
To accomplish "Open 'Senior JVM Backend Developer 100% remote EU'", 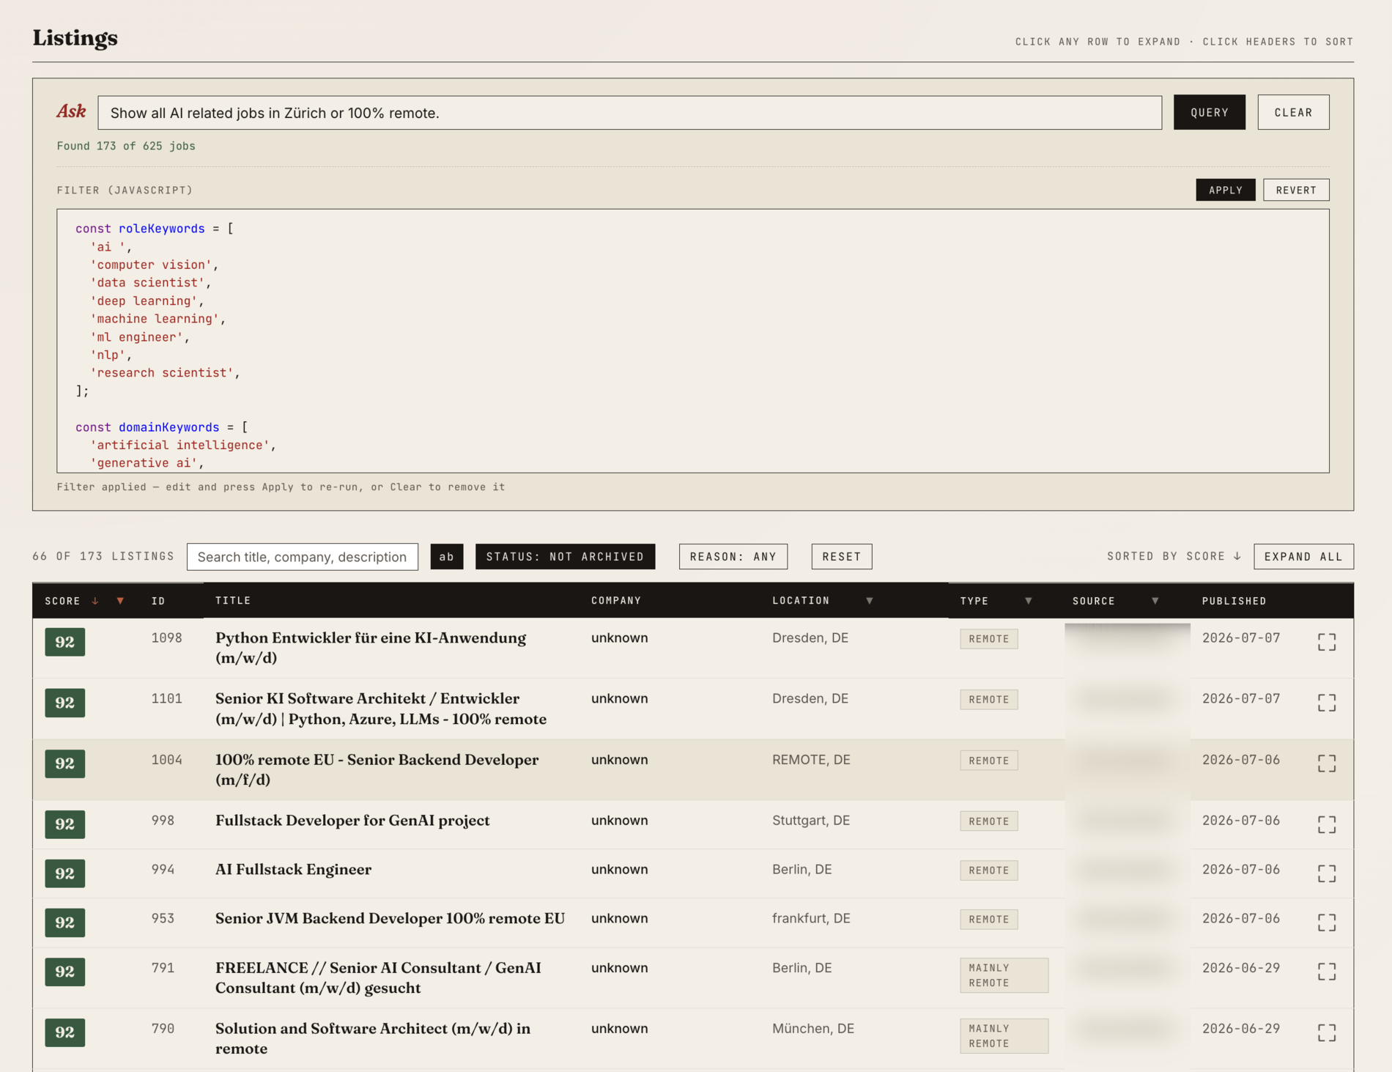I will pyautogui.click(x=390, y=919).
